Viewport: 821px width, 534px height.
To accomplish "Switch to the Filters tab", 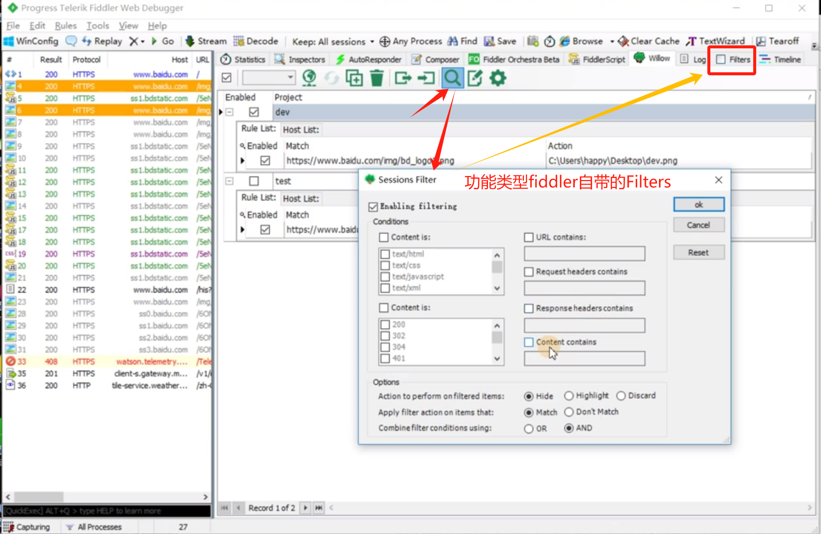I will click(733, 59).
